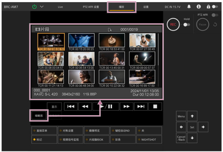Skip to previous clip button
Screen dimensions: 223x152
tap(71, 106)
